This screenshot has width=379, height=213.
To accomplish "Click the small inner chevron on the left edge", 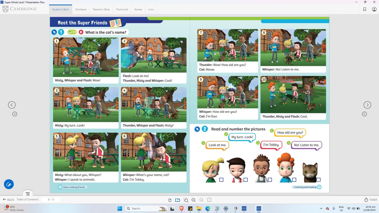I will coord(14,114).
